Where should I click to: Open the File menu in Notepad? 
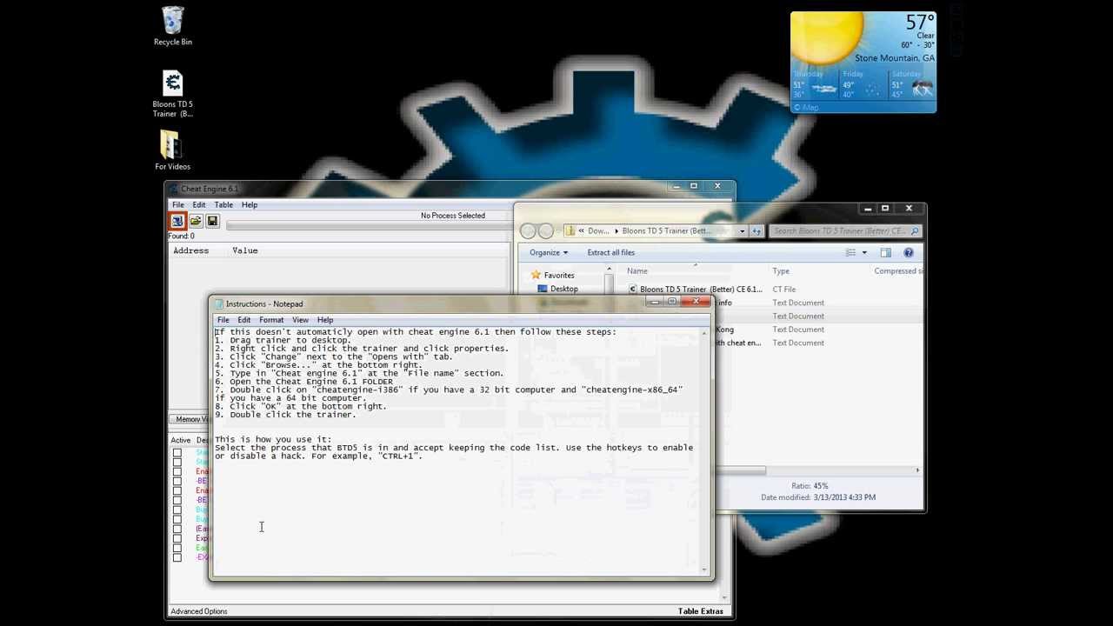223,320
